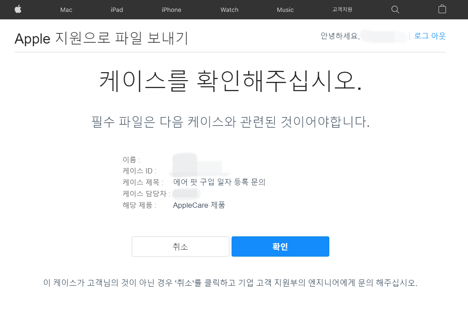This screenshot has width=468, height=309.
Task: Open the Watch navigation item
Action: 229,10
